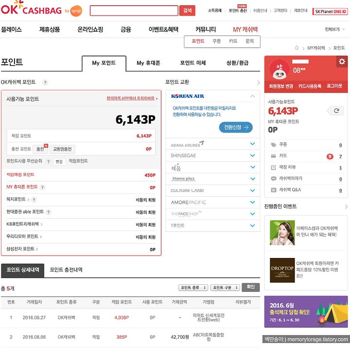
Task: Expand the THEFACESHOP row
Action: click(252, 214)
